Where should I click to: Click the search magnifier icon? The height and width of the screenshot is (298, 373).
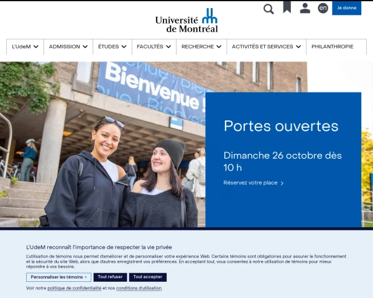(269, 9)
